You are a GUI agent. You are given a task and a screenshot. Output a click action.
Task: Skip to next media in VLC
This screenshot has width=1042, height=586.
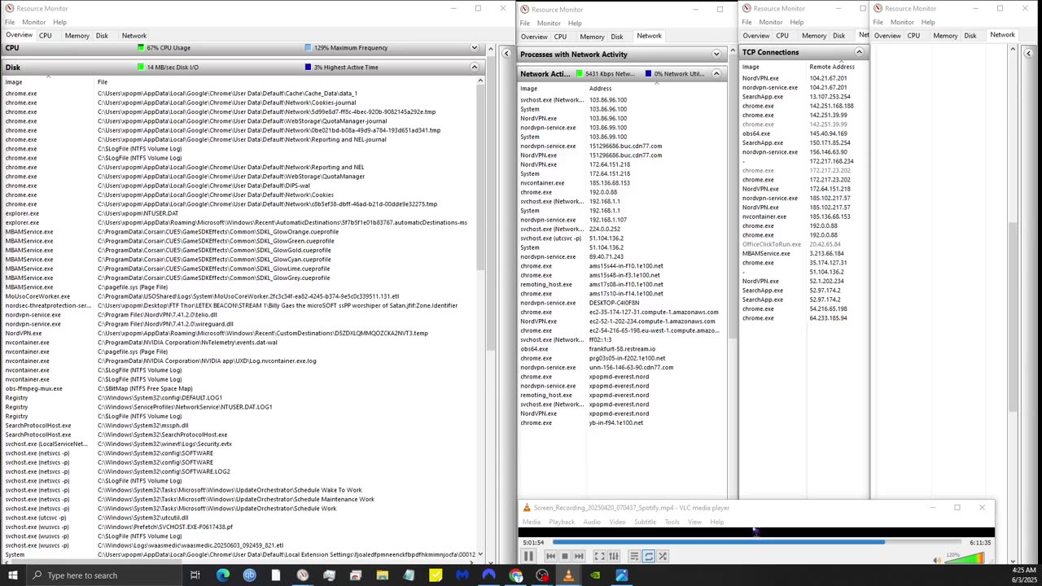579,557
